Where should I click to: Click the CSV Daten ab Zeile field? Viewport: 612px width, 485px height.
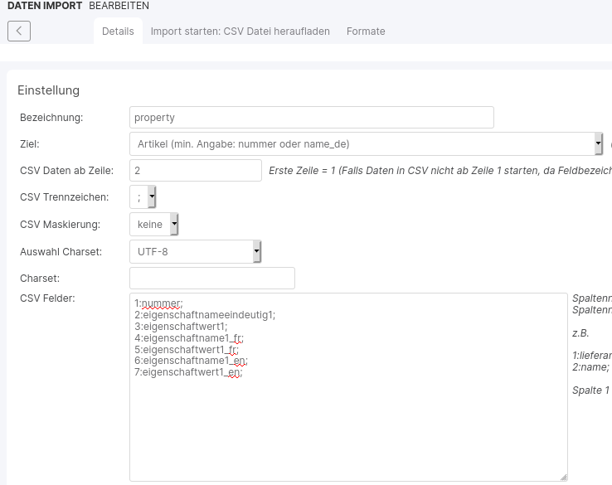click(196, 171)
